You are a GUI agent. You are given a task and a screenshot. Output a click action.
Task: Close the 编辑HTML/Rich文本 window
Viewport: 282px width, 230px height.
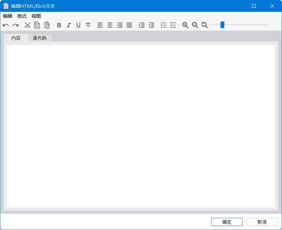(272, 6)
